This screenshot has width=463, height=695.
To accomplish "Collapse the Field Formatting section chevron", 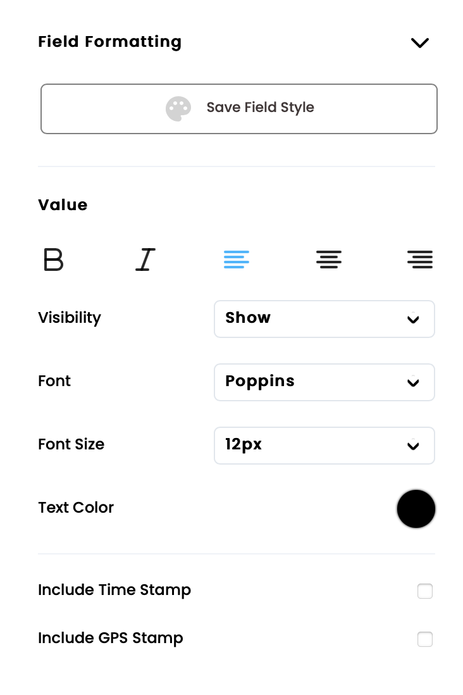I will 420,43.
